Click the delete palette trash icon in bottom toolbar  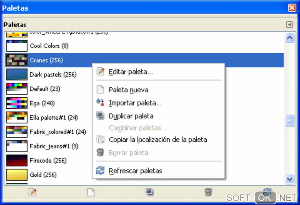(208, 192)
